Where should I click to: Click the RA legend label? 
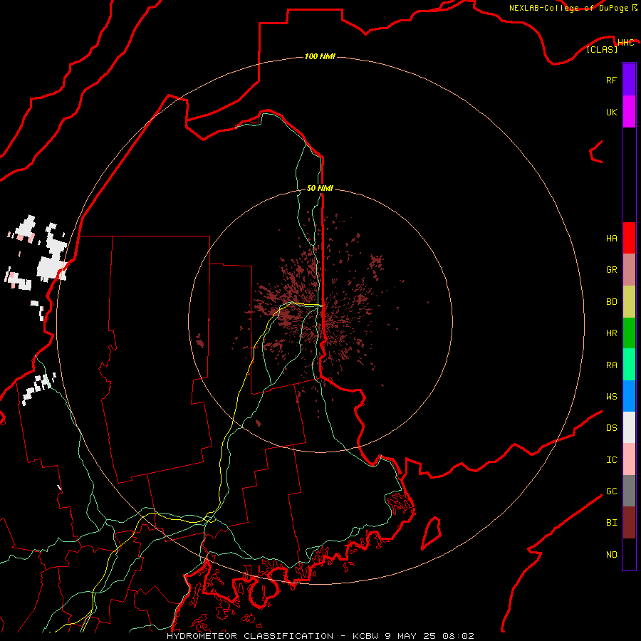click(611, 365)
